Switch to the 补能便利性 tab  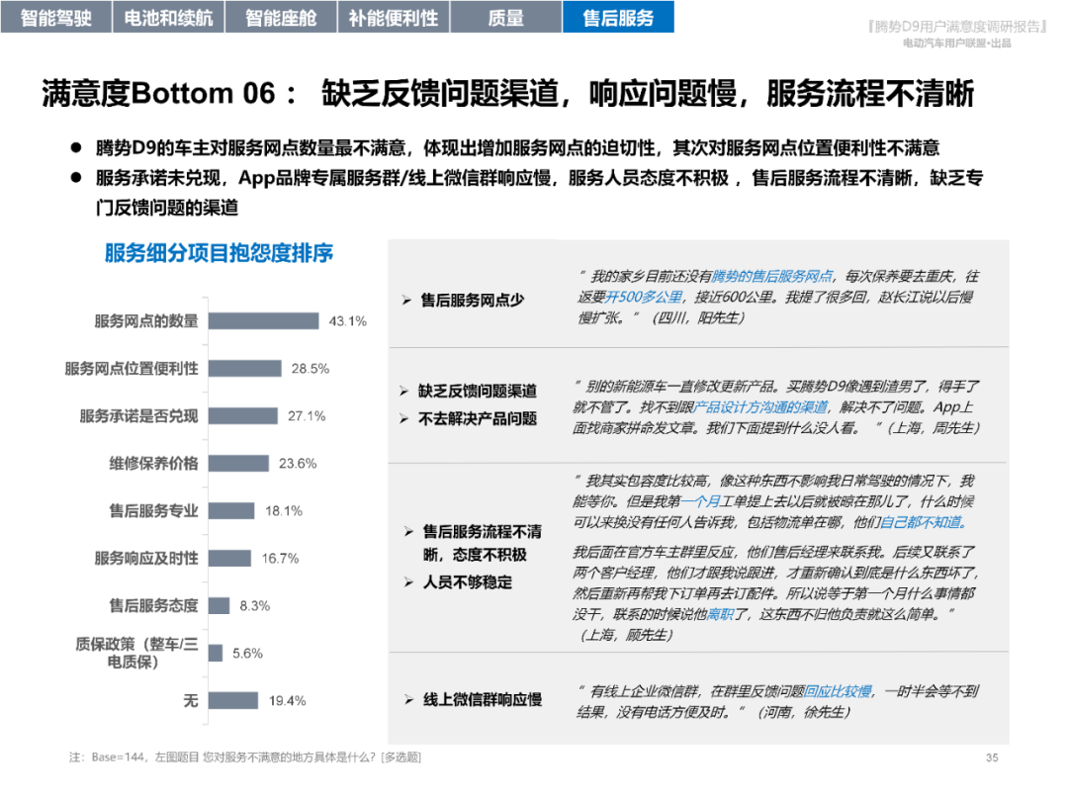(x=393, y=17)
